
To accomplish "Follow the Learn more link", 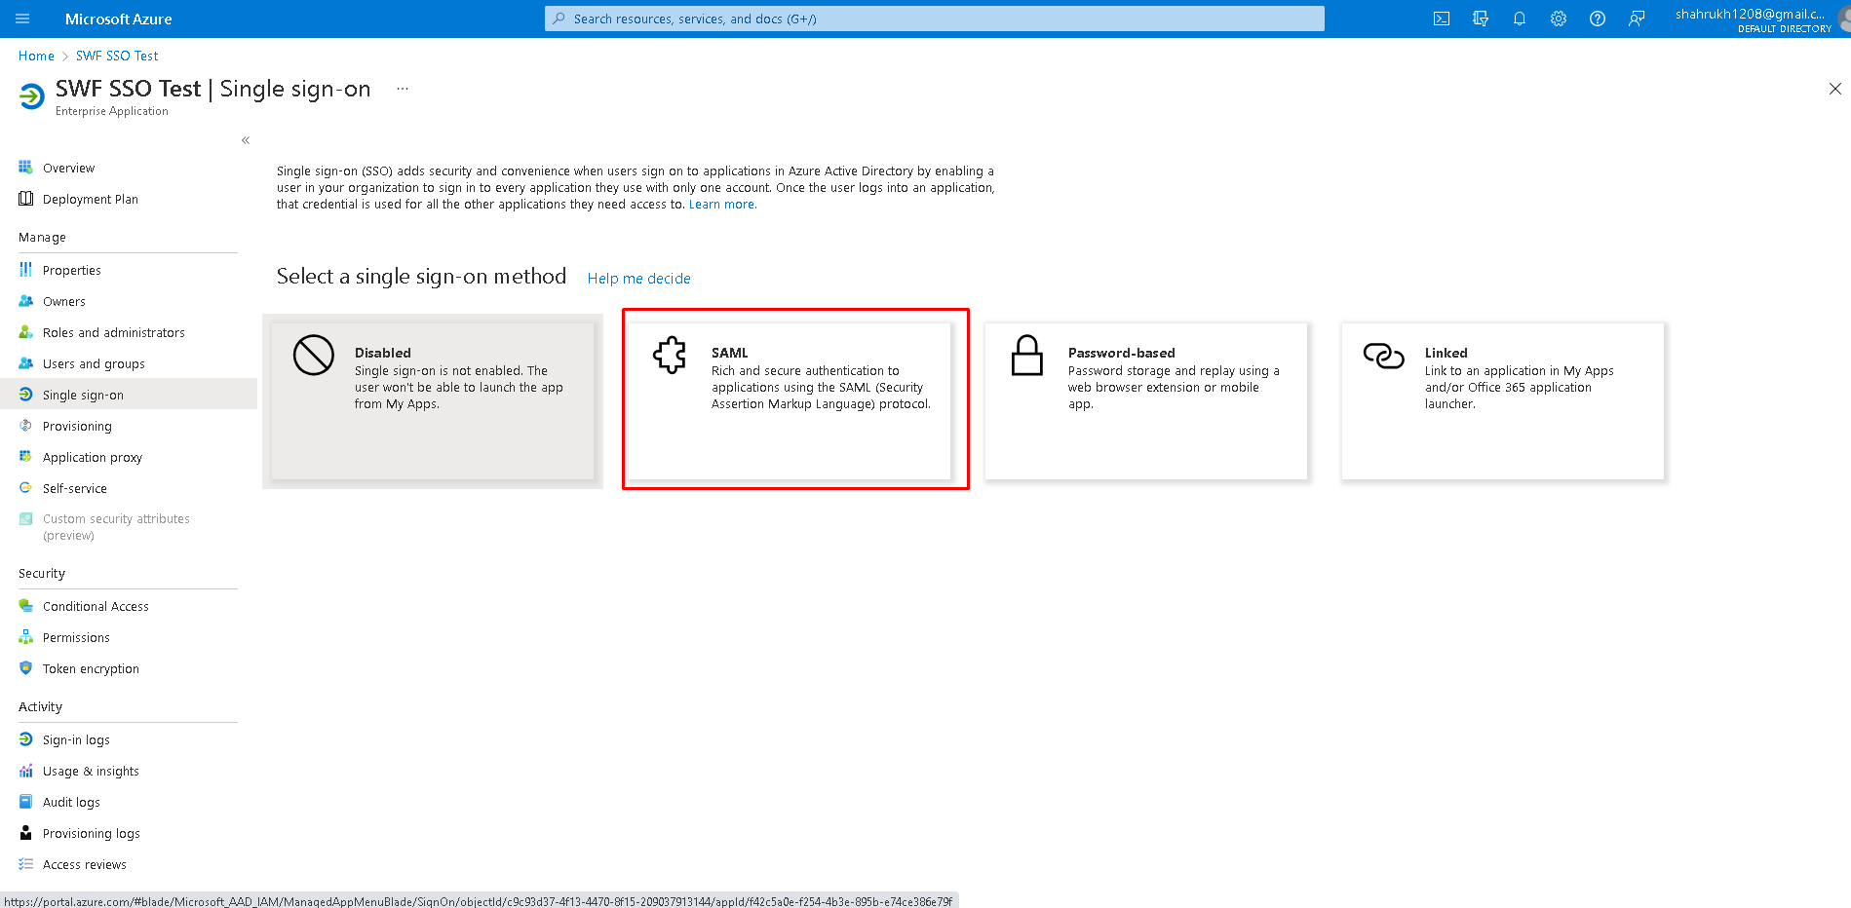I will point(721,205).
